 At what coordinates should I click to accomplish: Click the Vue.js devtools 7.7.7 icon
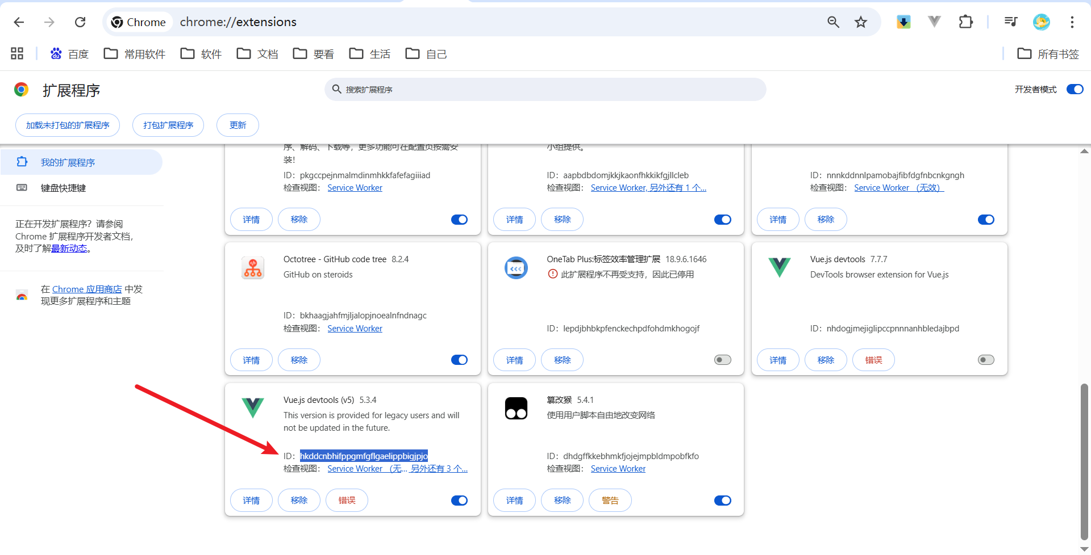pos(780,268)
